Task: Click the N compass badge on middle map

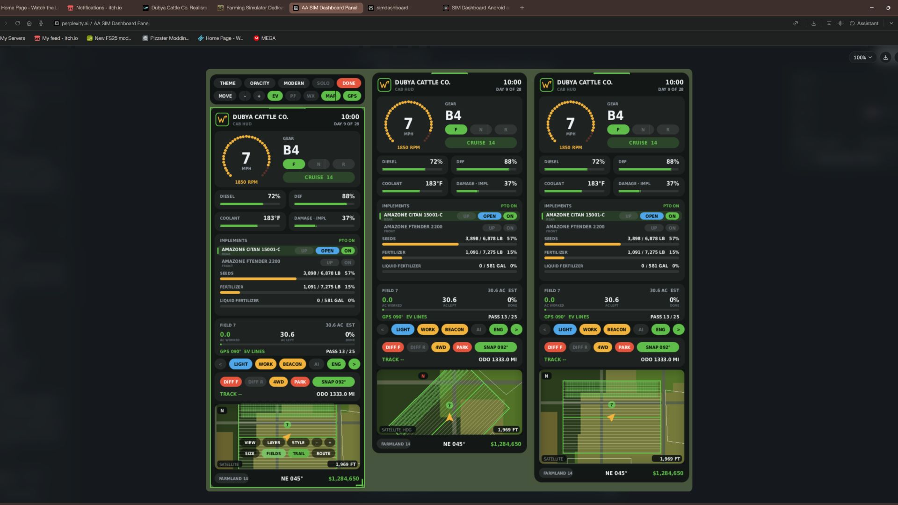Action: pyautogui.click(x=423, y=376)
